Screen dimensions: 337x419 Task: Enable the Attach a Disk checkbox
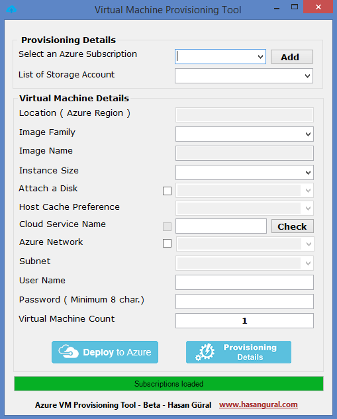pyautogui.click(x=167, y=191)
